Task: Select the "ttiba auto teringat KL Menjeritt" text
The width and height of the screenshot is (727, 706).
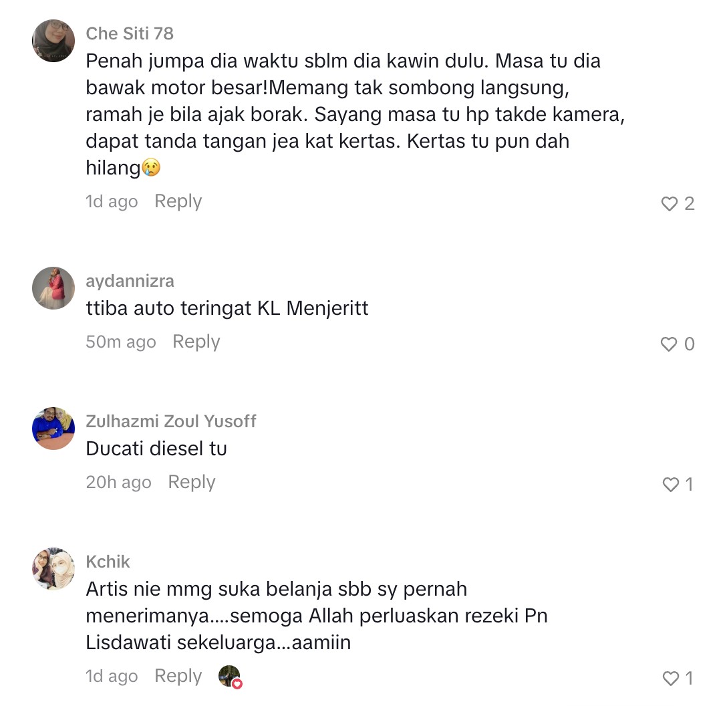Action: click(227, 308)
